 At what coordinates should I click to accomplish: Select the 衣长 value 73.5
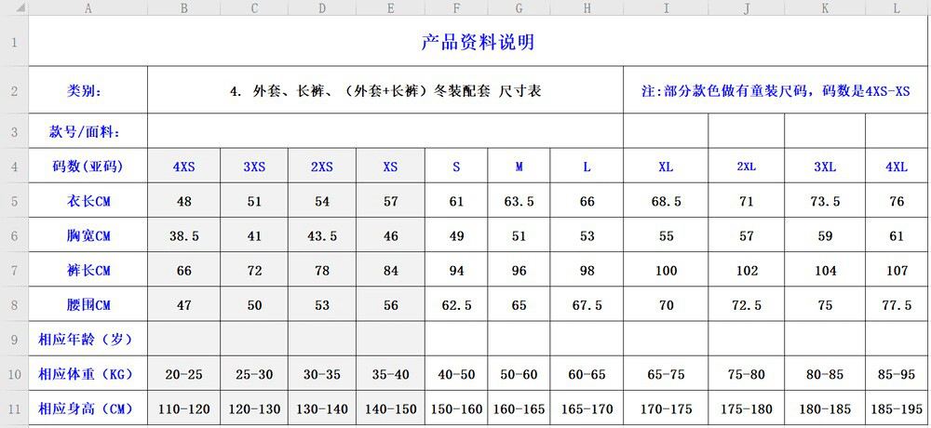coord(825,201)
